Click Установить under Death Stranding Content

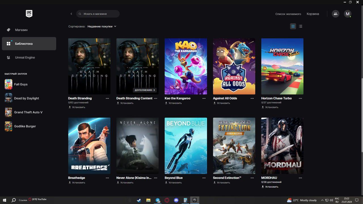(125, 103)
